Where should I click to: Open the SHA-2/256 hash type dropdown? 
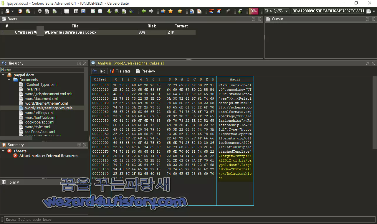pyautogui.click(x=276, y=11)
